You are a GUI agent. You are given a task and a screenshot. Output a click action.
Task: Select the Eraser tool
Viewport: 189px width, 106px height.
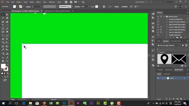7,32
